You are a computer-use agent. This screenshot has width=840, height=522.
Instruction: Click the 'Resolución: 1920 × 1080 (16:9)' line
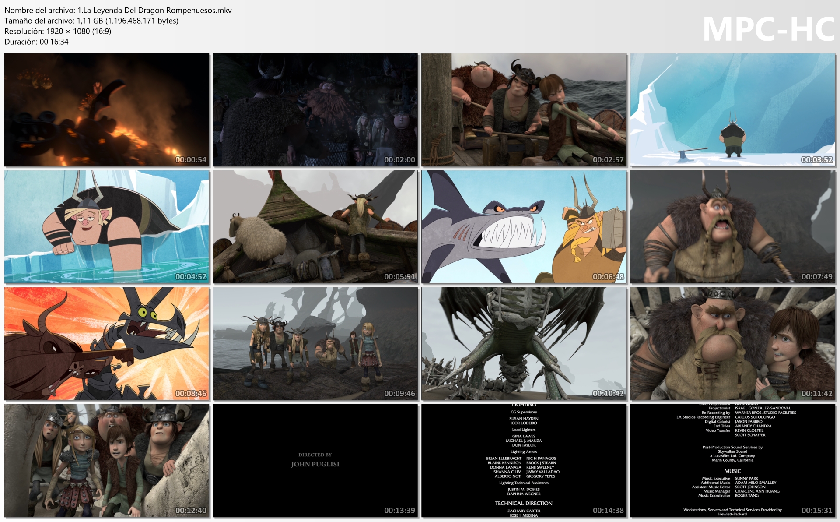click(58, 31)
